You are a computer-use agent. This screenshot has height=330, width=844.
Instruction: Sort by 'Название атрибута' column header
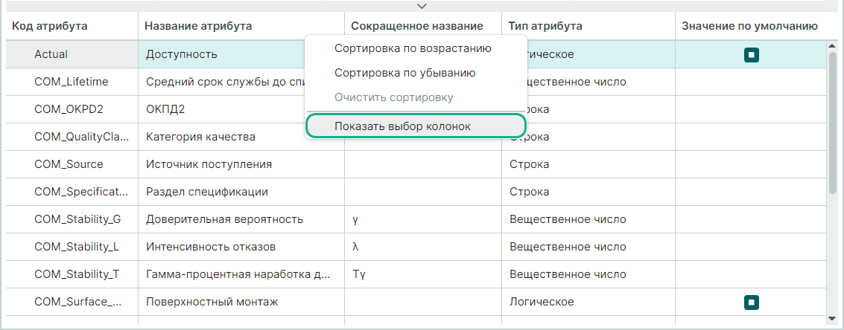tap(198, 26)
